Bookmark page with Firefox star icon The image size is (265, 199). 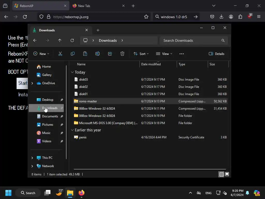(146, 17)
